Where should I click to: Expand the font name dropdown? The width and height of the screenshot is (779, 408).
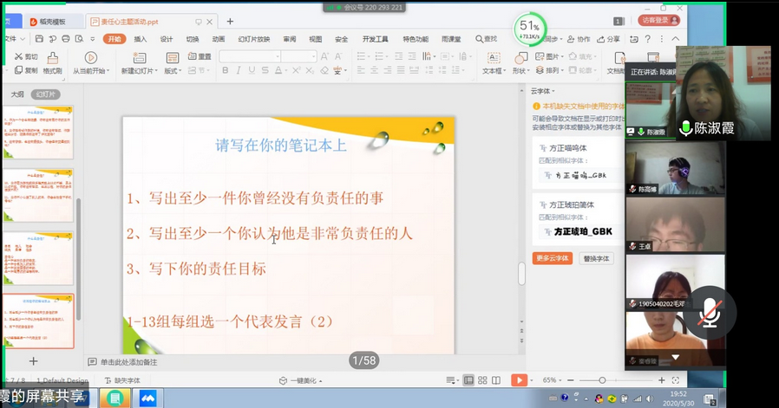[276, 56]
